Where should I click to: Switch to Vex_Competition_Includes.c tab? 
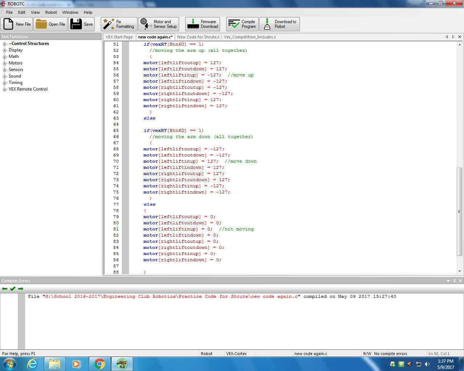[x=250, y=37]
